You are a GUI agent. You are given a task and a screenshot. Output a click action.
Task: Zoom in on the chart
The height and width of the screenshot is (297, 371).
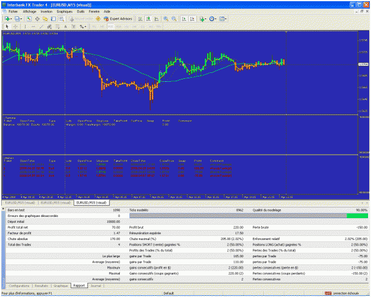pyautogui.click(x=166, y=18)
